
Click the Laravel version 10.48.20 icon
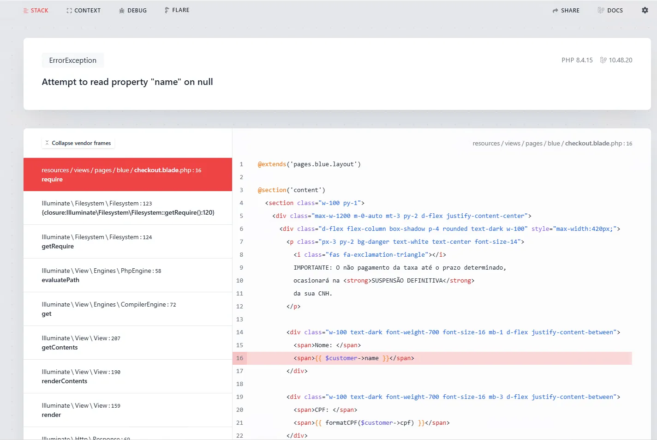(x=603, y=60)
